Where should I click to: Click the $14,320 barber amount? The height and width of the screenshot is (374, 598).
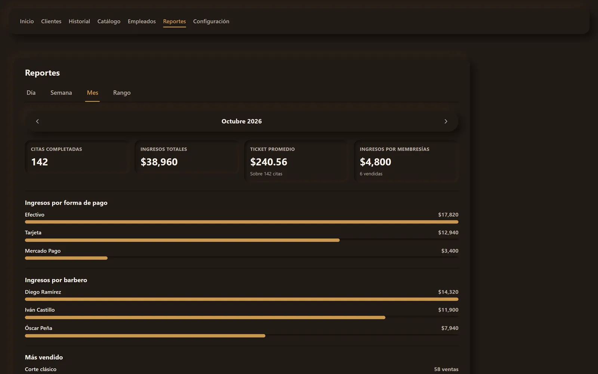click(448, 292)
